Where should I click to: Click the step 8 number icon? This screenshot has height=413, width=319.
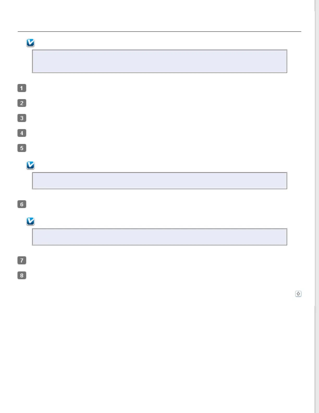[x=22, y=275]
